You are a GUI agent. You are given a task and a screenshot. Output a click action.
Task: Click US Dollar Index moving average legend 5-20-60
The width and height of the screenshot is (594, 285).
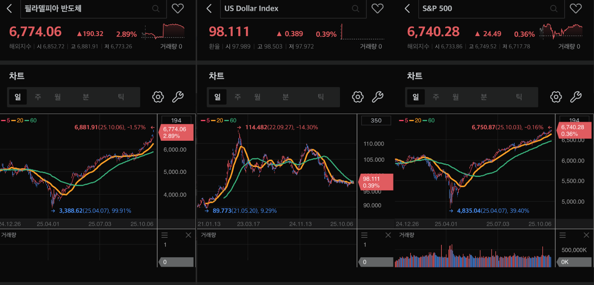tap(219, 120)
